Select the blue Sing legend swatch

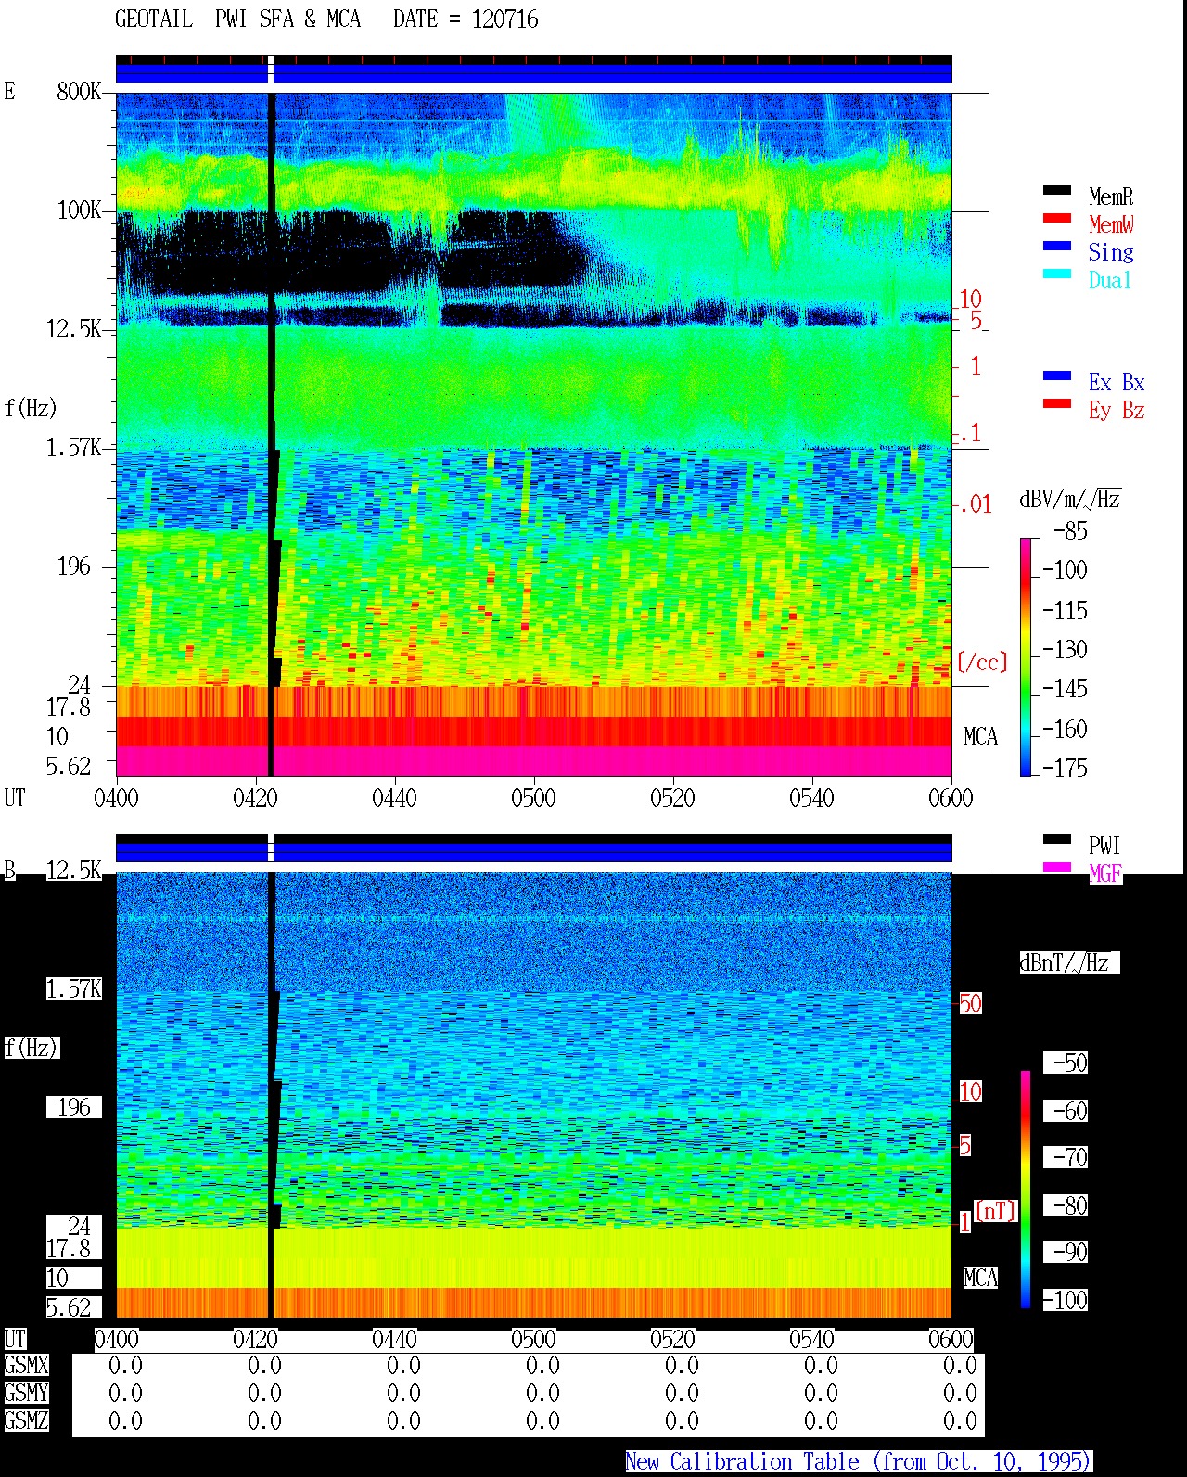1057,246
